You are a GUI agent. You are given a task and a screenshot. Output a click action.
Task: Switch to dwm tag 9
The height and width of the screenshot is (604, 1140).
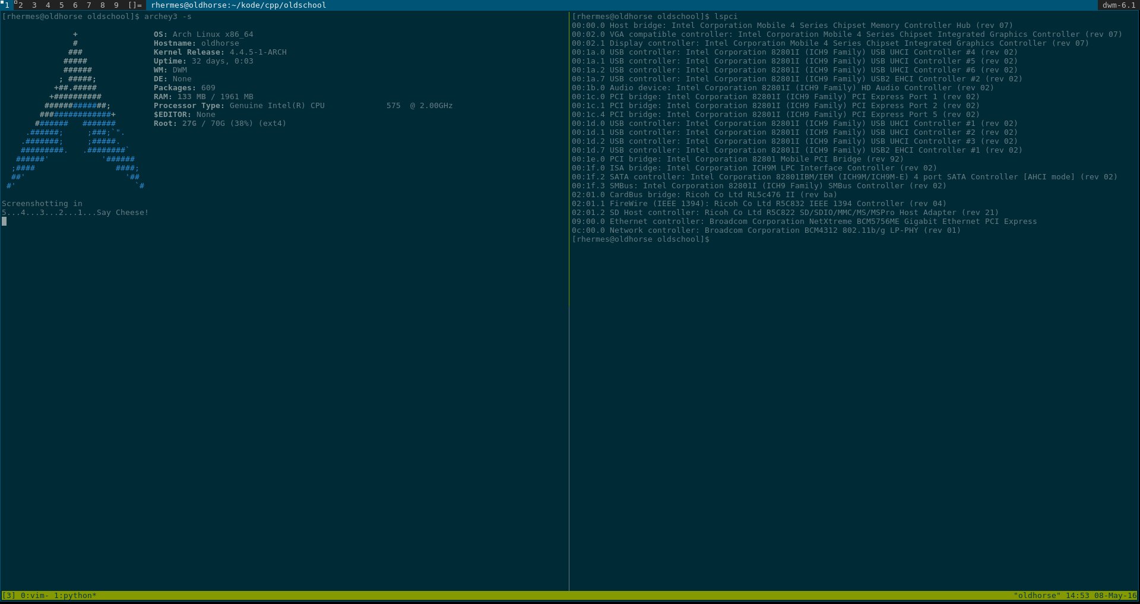click(x=116, y=5)
